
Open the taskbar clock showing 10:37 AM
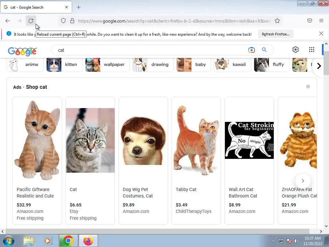point(313,241)
